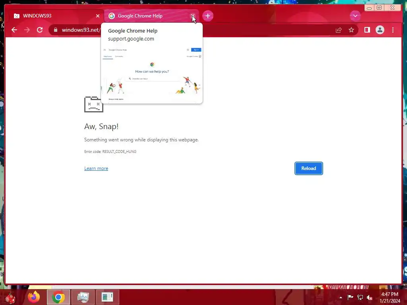Click the Back navigation arrow
This screenshot has width=407, height=305.
pyautogui.click(x=14, y=30)
